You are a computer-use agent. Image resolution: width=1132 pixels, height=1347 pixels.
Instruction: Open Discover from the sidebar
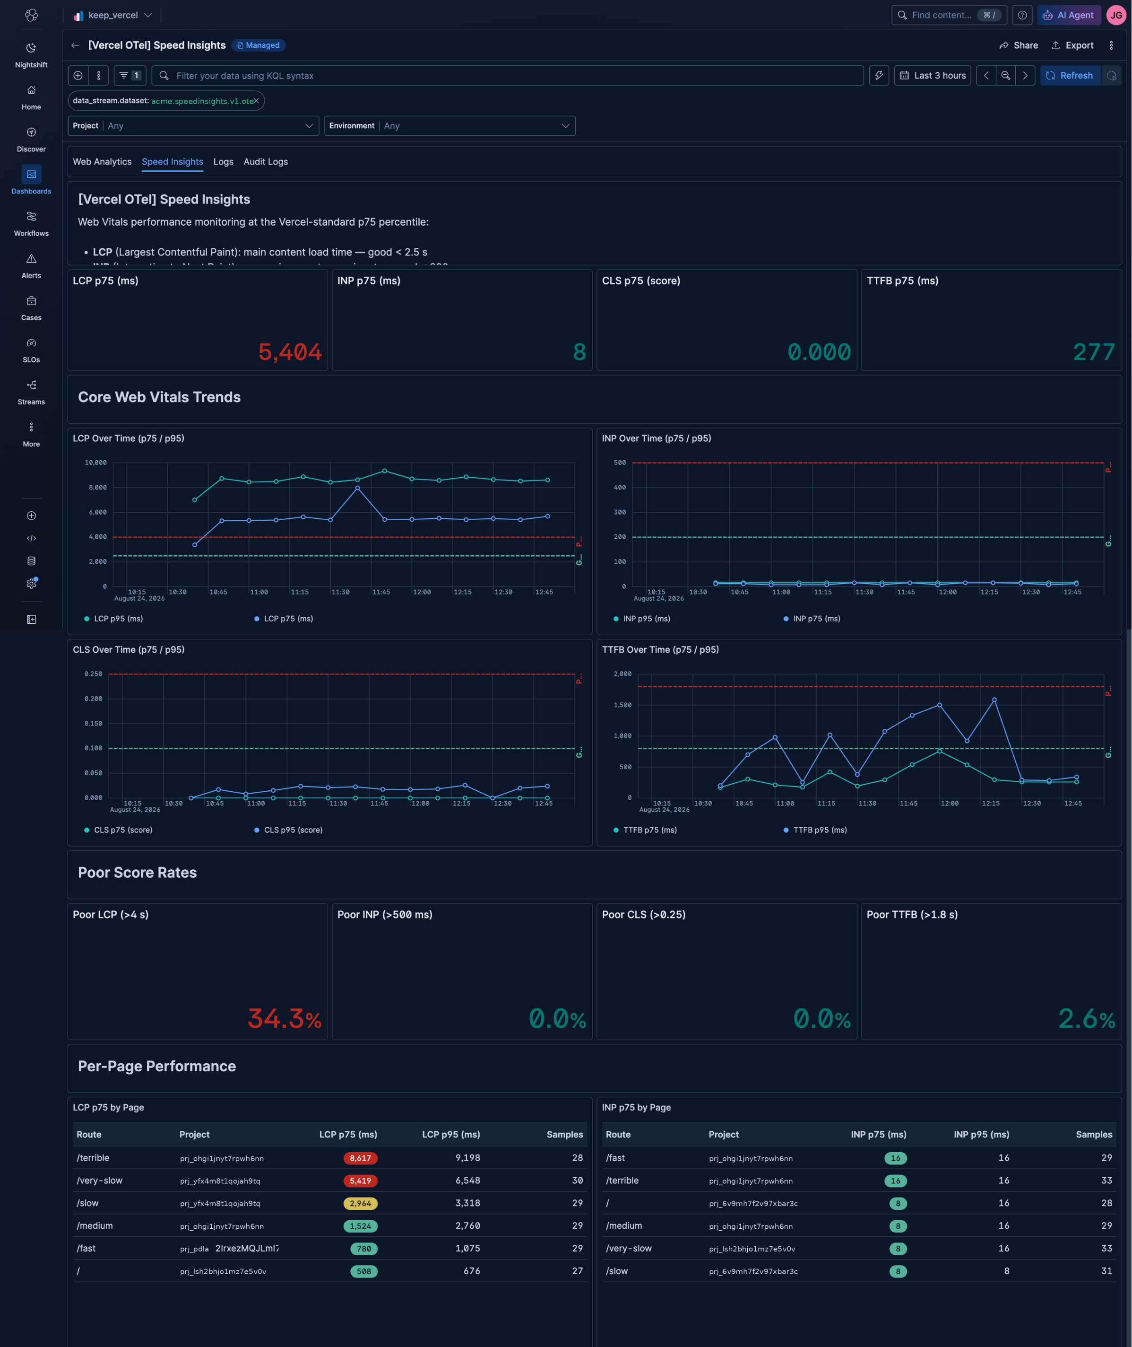coord(31,140)
